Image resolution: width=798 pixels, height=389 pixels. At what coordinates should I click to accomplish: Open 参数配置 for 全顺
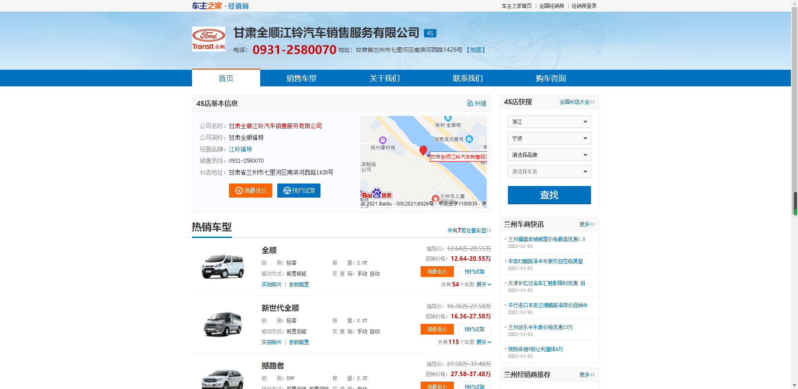click(299, 284)
